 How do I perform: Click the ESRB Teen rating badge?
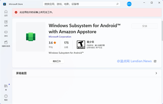coord(81,44)
